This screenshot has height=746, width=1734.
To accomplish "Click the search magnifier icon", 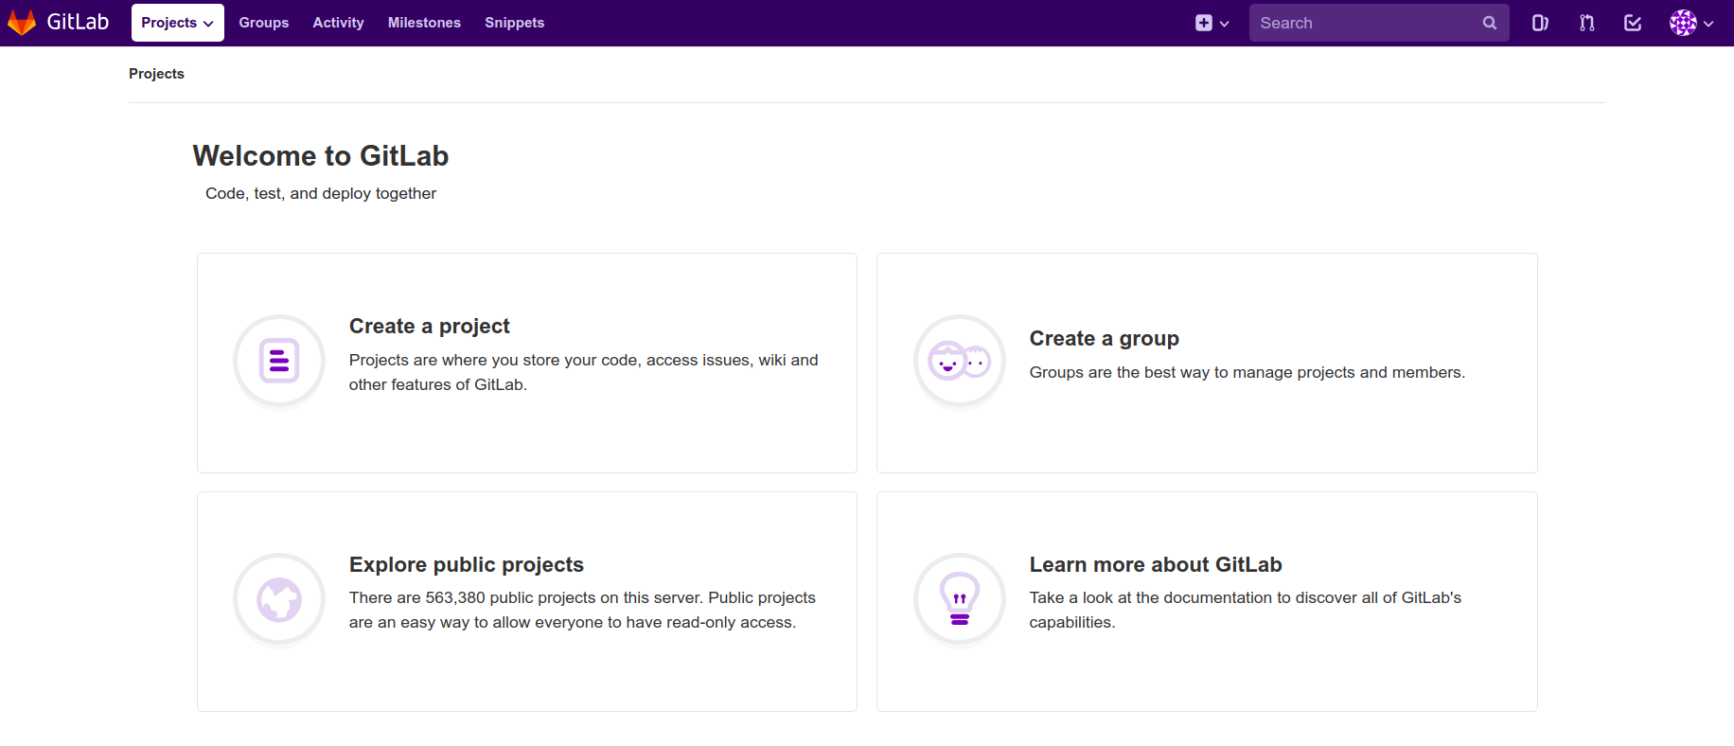I will [1490, 23].
